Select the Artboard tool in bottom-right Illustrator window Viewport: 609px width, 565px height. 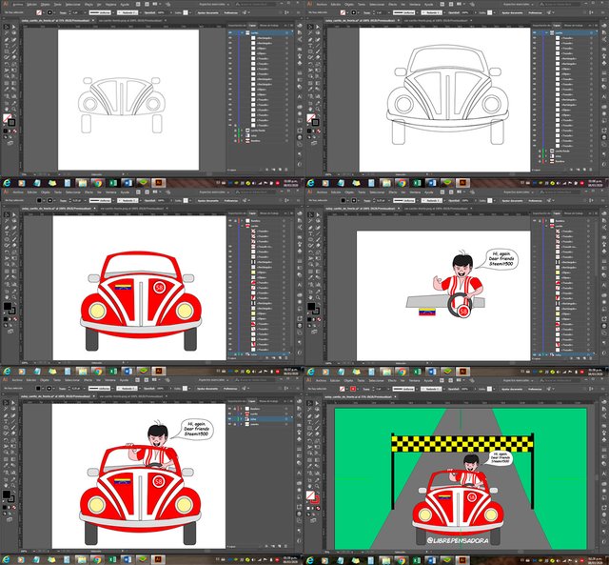310,480
